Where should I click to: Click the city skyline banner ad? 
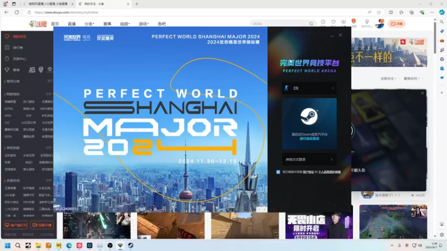click(389, 52)
